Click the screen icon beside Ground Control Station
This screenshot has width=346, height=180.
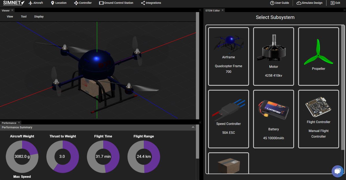[x=101, y=3]
